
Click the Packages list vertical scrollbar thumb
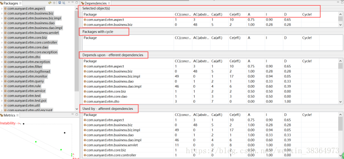(77, 51)
